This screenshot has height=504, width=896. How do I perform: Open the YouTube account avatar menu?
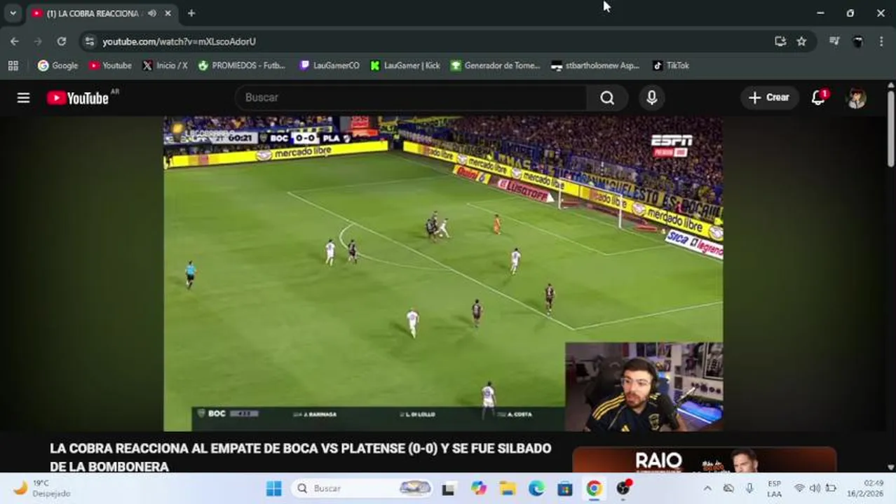pos(856,98)
